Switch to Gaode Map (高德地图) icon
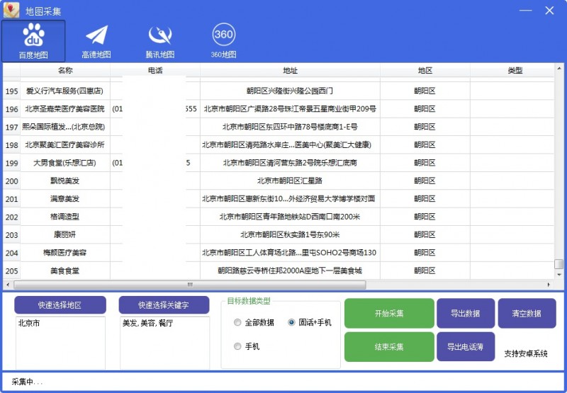The image size is (567, 393). [96, 40]
